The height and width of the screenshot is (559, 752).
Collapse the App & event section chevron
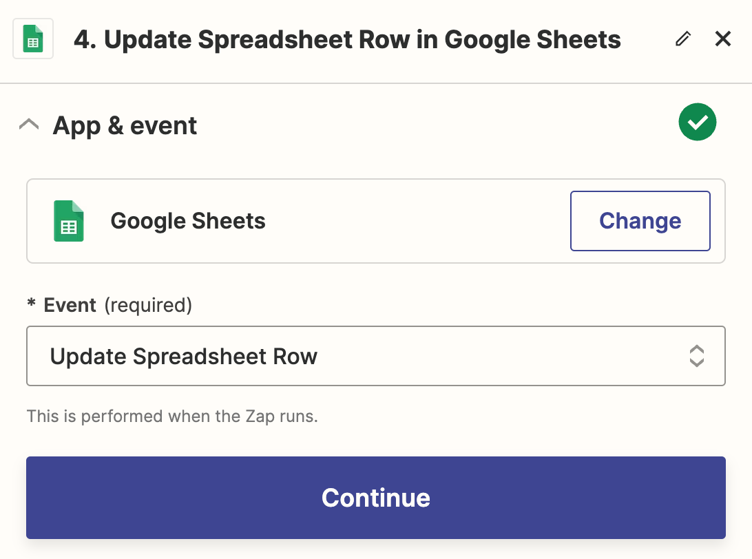click(29, 125)
